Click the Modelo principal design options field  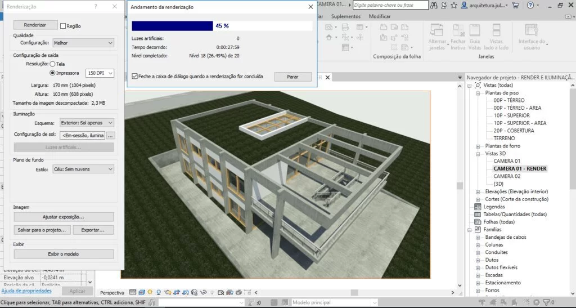tap(334, 302)
